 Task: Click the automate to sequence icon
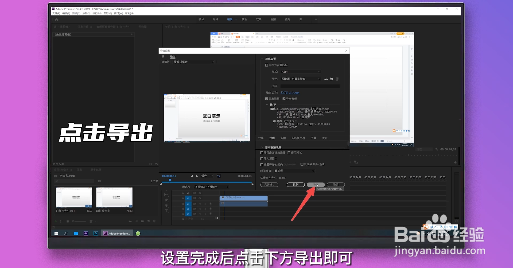pyautogui.click(x=130, y=221)
